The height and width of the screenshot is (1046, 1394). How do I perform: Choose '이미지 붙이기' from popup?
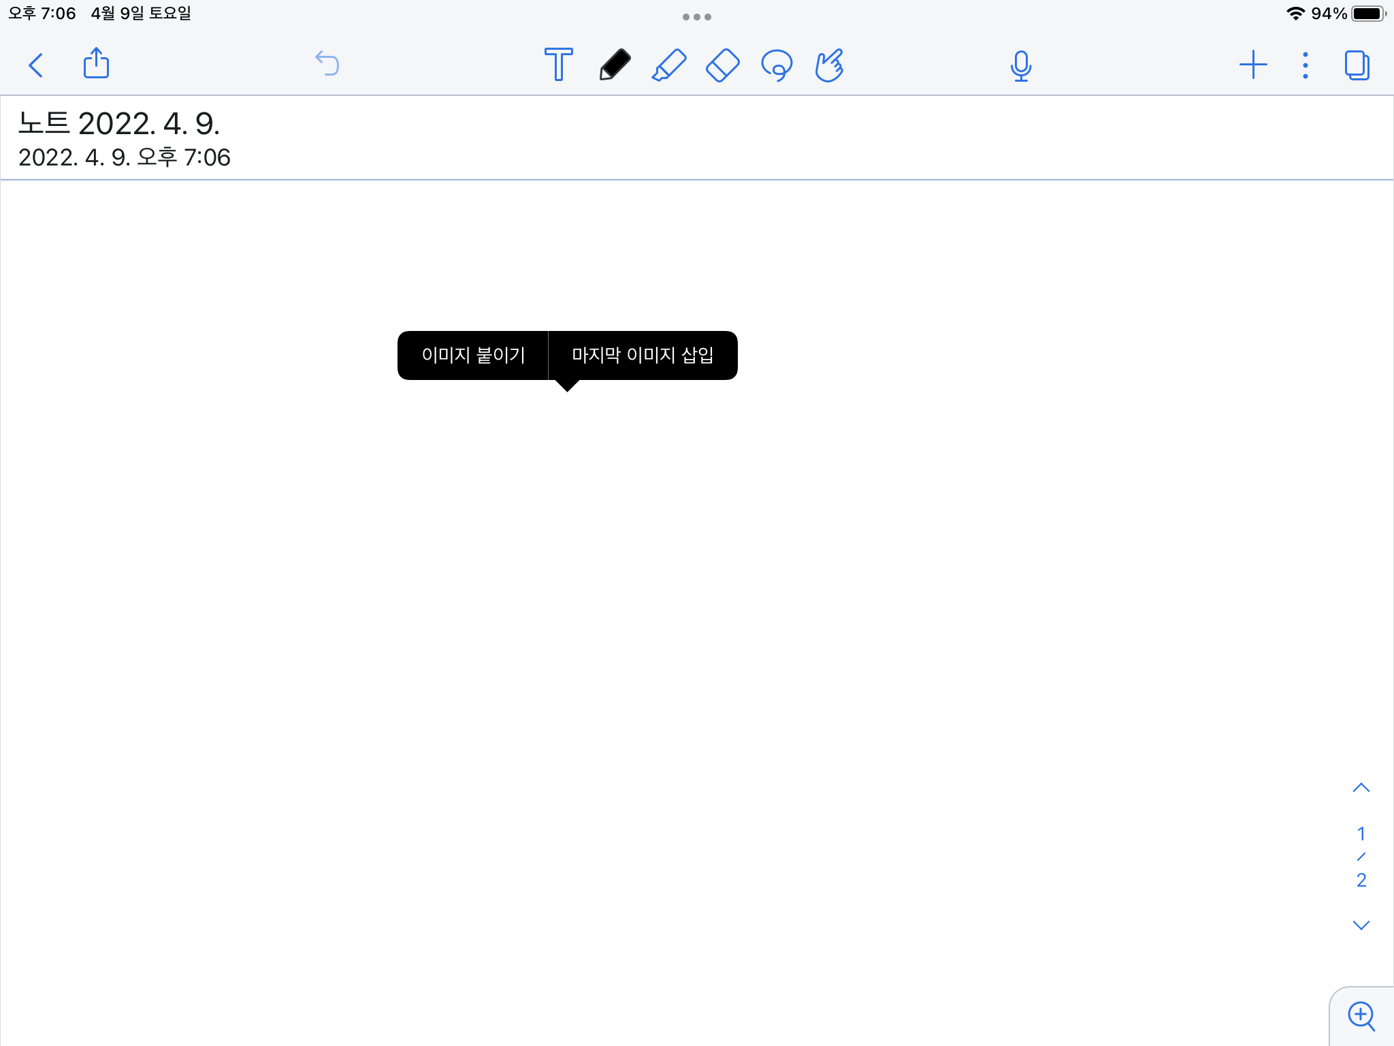tap(473, 355)
